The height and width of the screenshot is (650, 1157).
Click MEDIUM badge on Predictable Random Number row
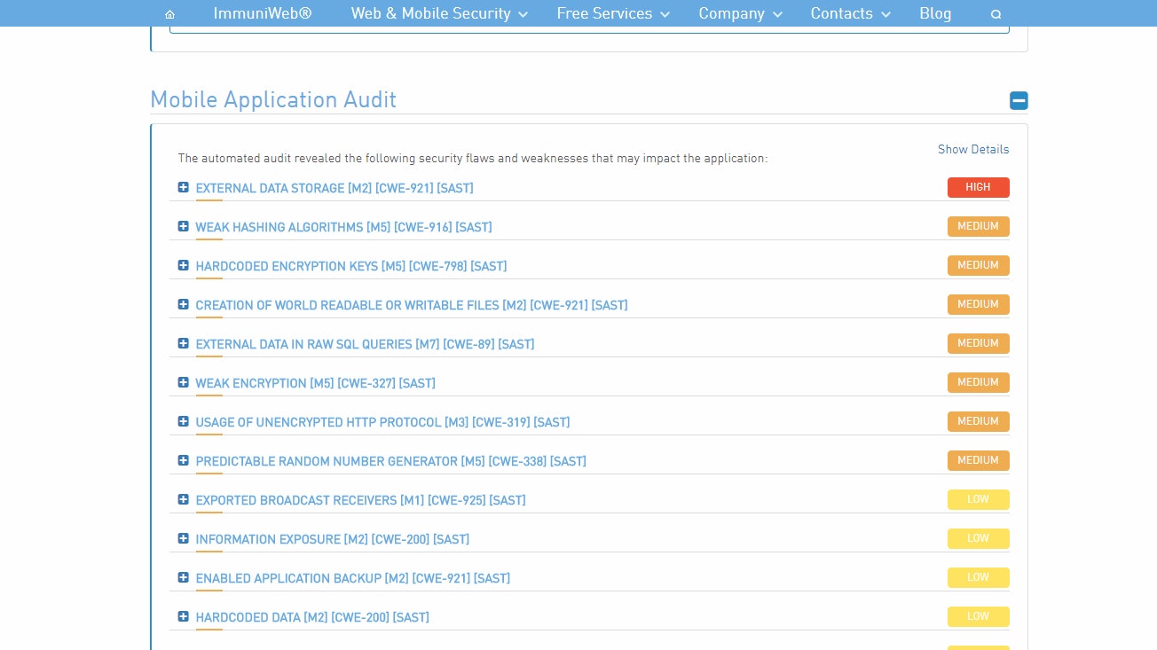(978, 460)
